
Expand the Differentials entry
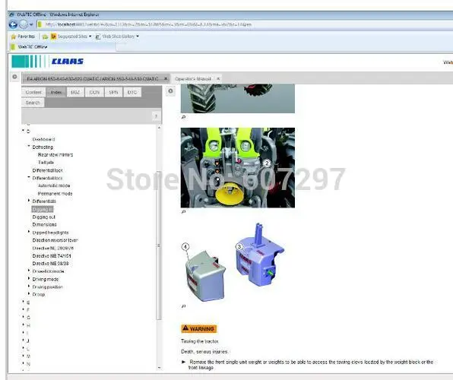[29, 200]
